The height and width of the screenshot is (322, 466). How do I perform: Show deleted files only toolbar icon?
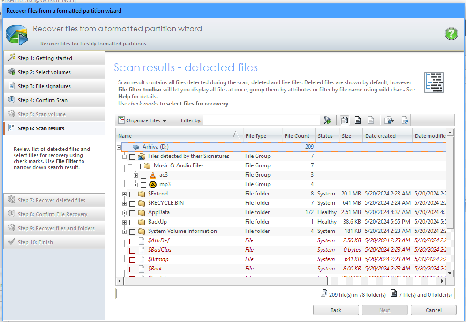point(345,120)
